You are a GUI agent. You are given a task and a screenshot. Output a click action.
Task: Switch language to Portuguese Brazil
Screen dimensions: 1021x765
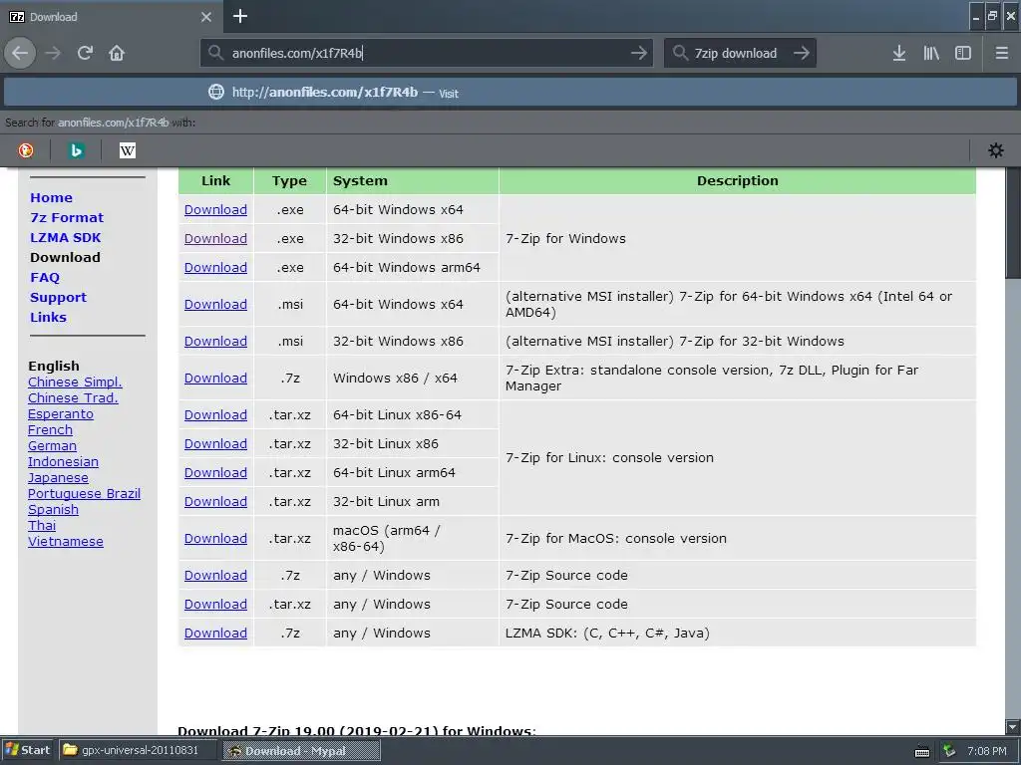coord(84,494)
